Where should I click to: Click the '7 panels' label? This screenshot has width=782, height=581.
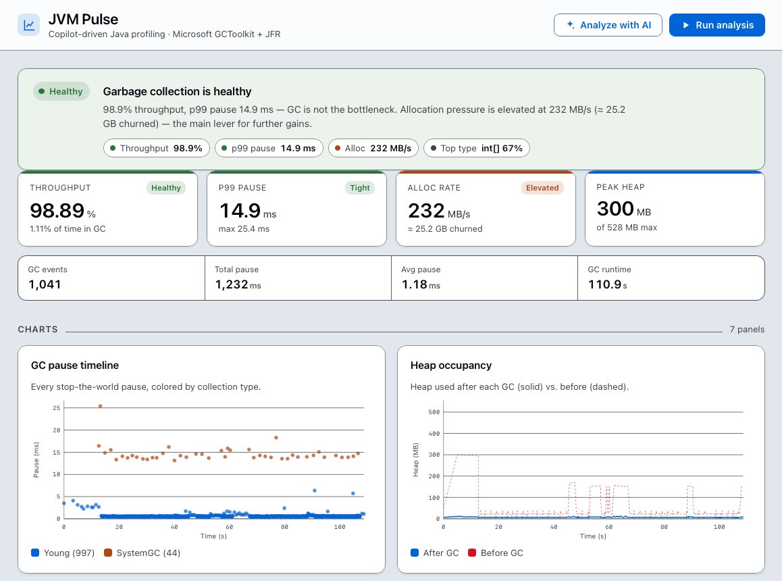(x=747, y=330)
